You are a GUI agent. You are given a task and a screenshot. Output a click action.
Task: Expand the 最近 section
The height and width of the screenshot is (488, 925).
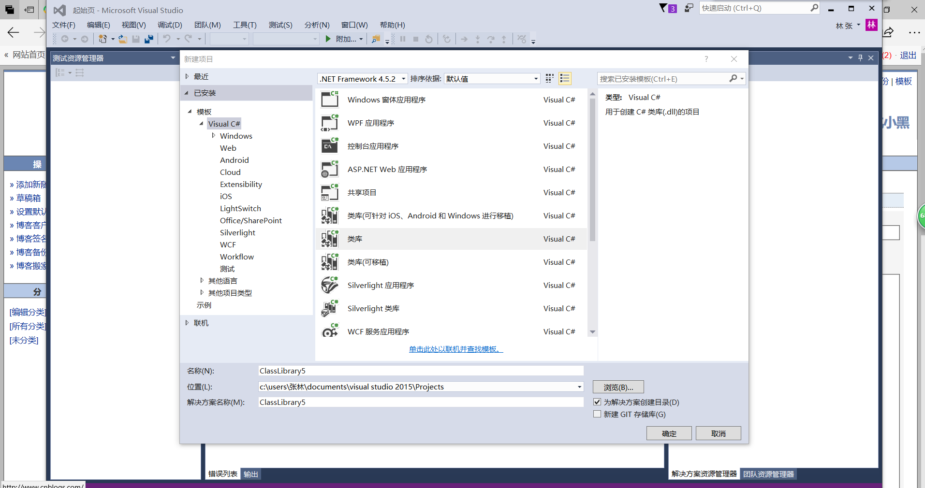pyautogui.click(x=187, y=76)
